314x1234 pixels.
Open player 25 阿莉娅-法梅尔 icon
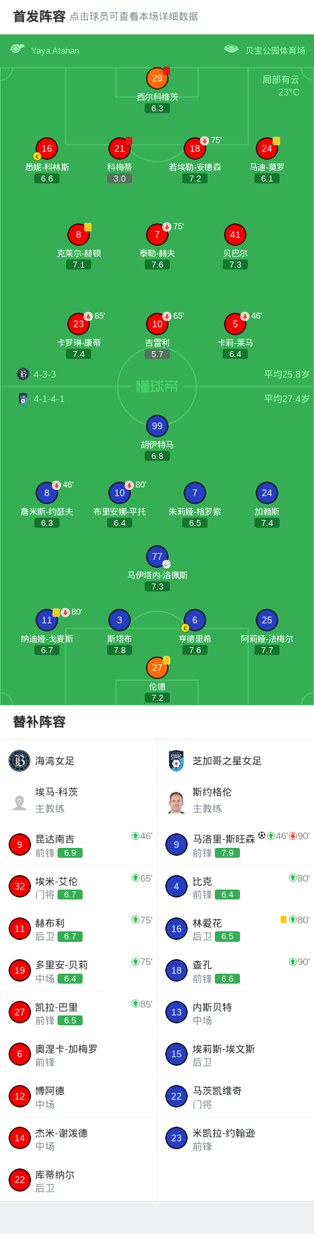click(x=267, y=620)
